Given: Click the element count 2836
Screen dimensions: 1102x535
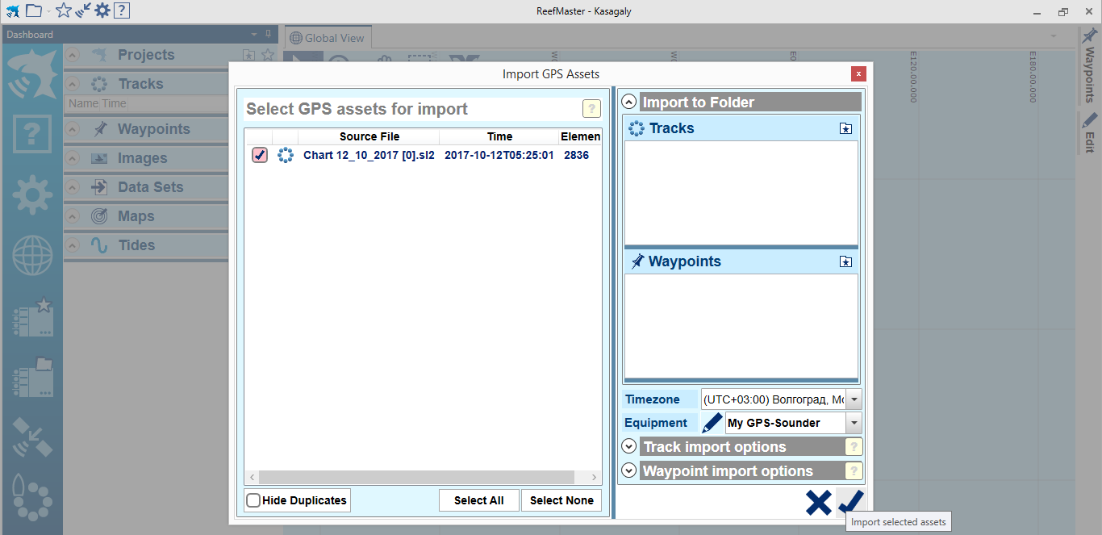Looking at the screenshot, I should (x=577, y=155).
